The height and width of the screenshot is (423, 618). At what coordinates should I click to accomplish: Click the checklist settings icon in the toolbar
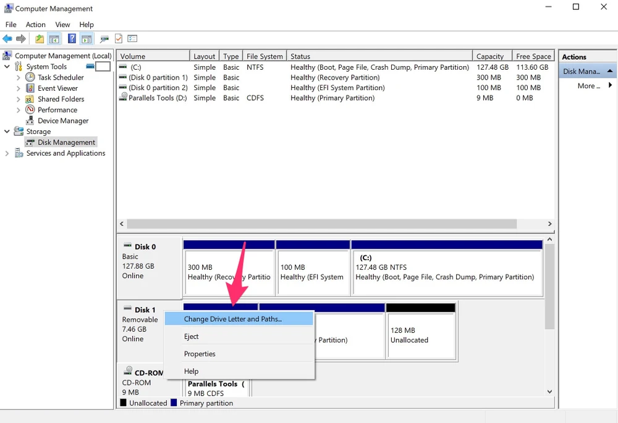click(132, 39)
